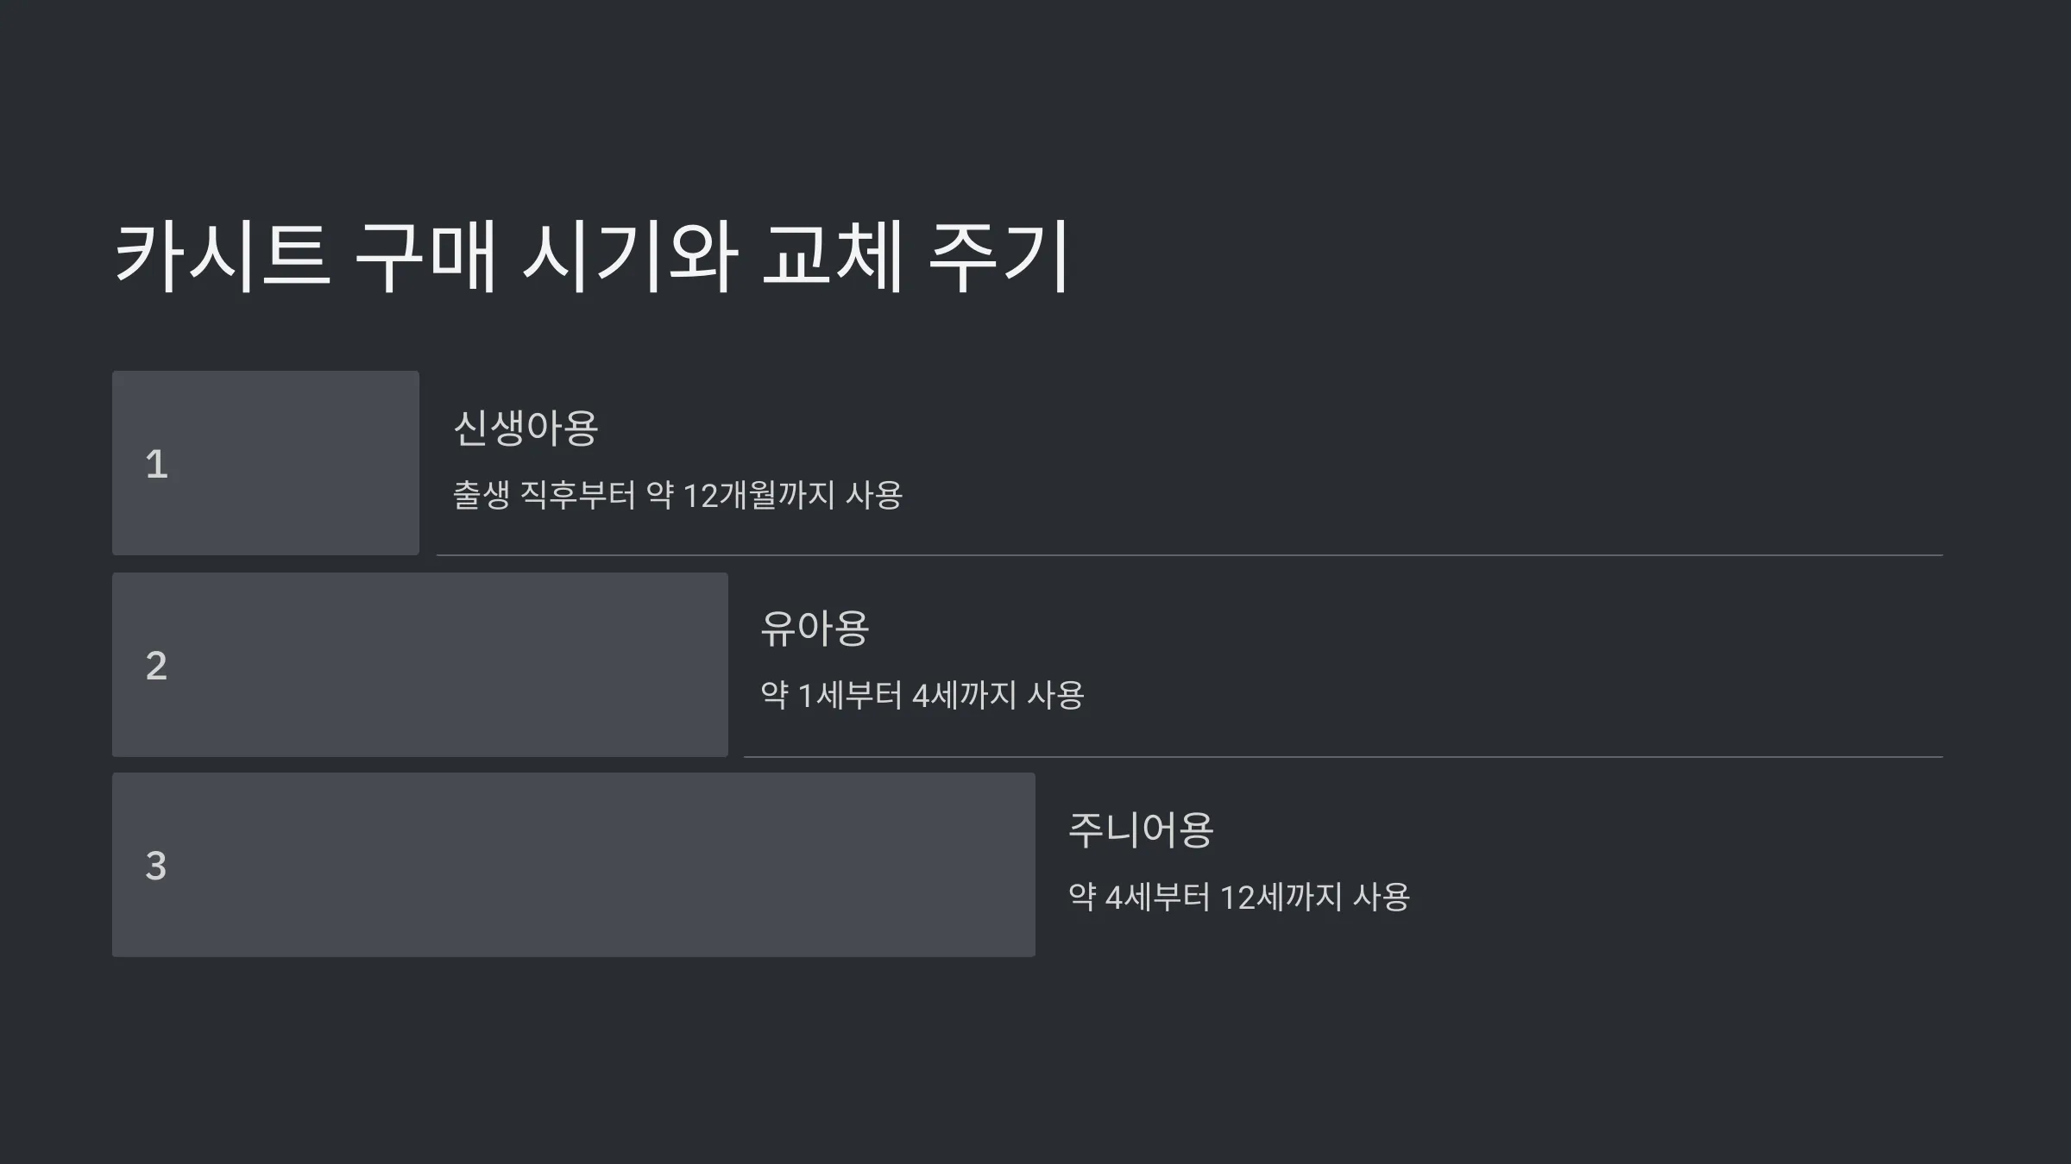Click the slide title 카시트 구매 시기와 교체 주기
This screenshot has height=1164, width=2071.
[592, 256]
